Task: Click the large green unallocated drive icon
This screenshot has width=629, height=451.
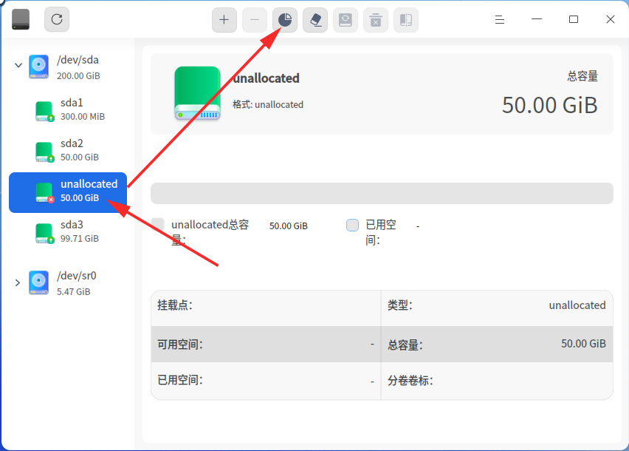Action: (197, 93)
